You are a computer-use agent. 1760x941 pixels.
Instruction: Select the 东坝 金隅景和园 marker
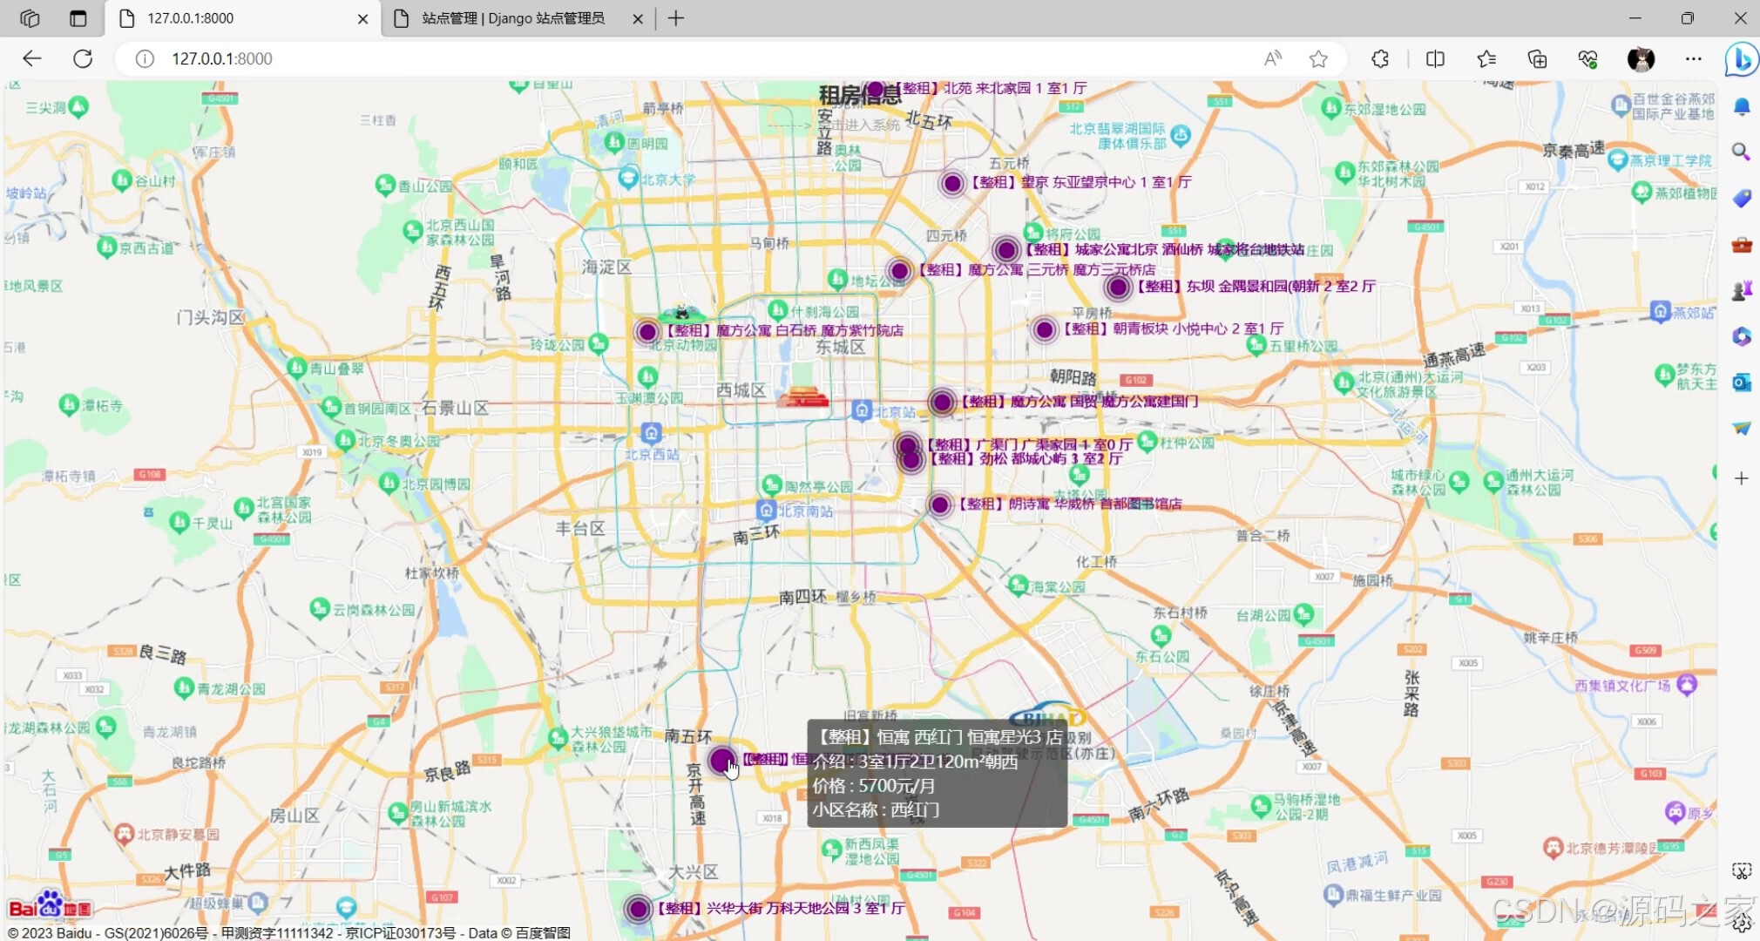point(1118,287)
